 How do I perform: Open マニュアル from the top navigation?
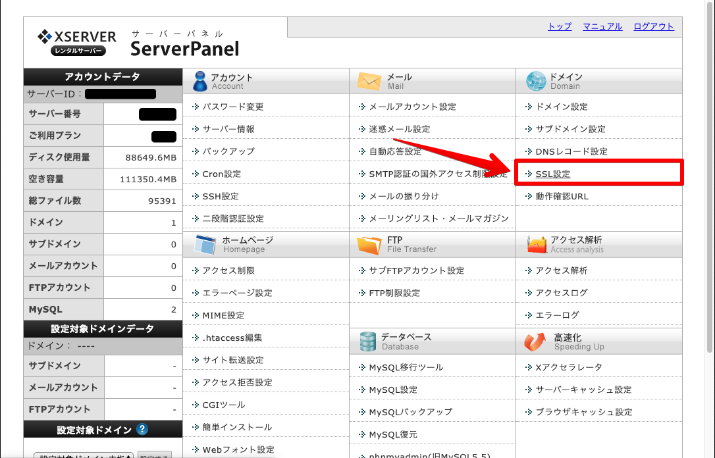click(x=602, y=26)
